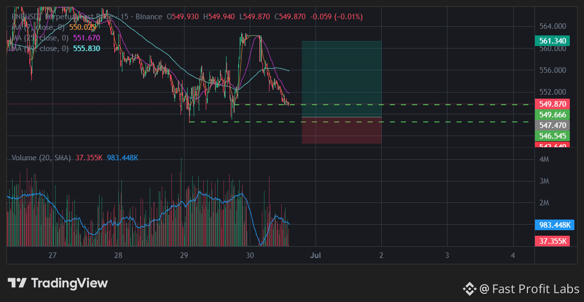Click the 28 date label on time axis
The height and width of the screenshot is (302, 584).
tap(118, 255)
